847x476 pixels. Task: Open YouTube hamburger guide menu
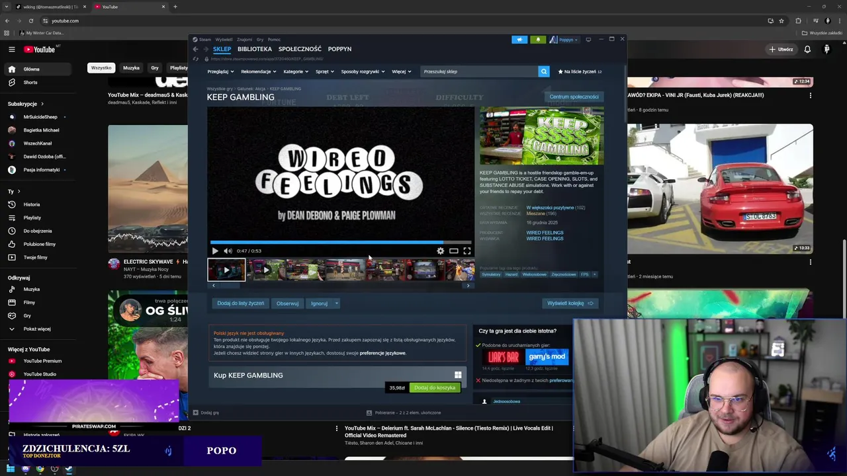click(x=11, y=49)
